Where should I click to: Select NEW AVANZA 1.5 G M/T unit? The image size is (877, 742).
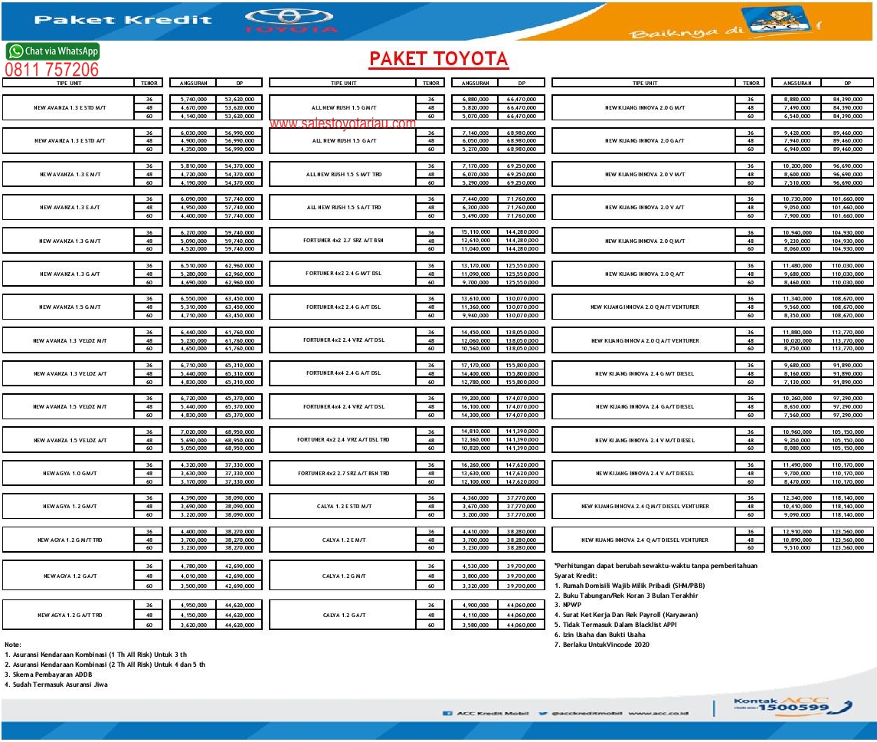tap(70, 307)
